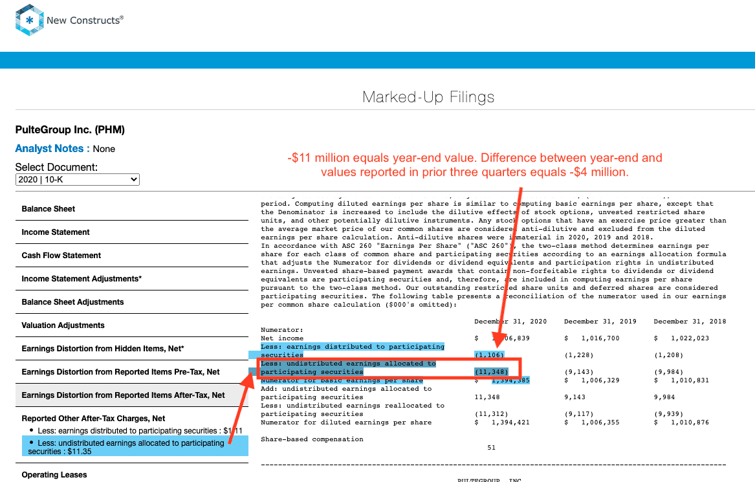Click the Marked-Up Filings page title
The width and height of the screenshot is (755, 482).
point(428,97)
